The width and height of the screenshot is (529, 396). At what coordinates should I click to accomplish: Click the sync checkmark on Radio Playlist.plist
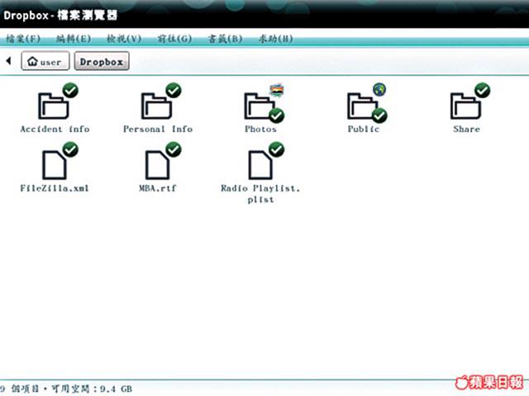click(276, 149)
